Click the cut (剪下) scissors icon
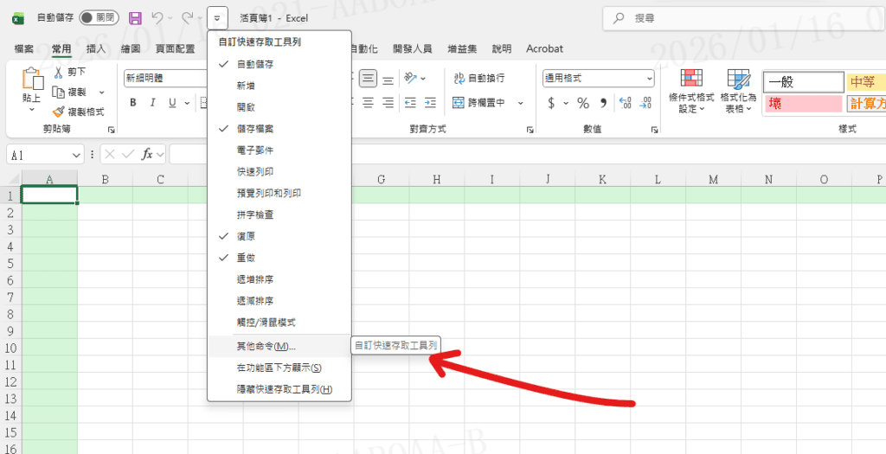This screenshot has width=886, height=454. coord(60,72)
